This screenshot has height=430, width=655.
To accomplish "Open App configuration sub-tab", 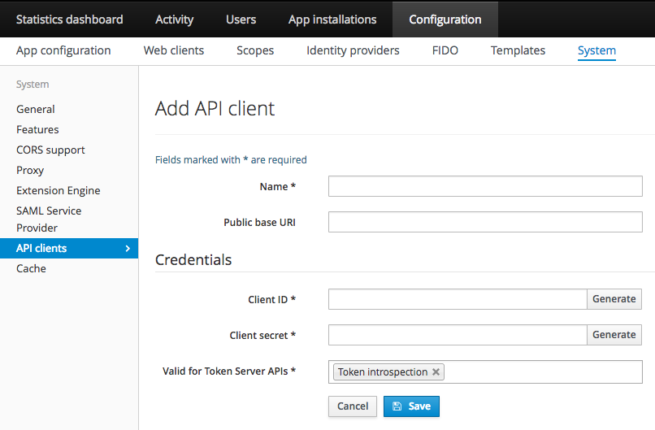I will pyautogui.click(x=63, y=50).
